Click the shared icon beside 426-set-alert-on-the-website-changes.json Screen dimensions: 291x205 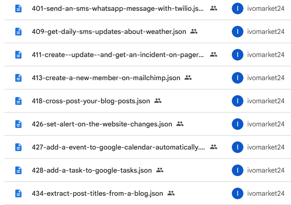click(180, 124)
